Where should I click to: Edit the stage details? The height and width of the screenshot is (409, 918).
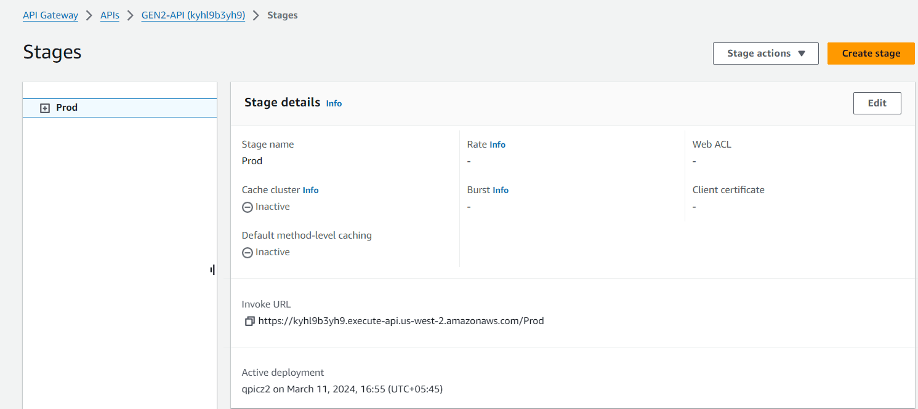[877, 103]
